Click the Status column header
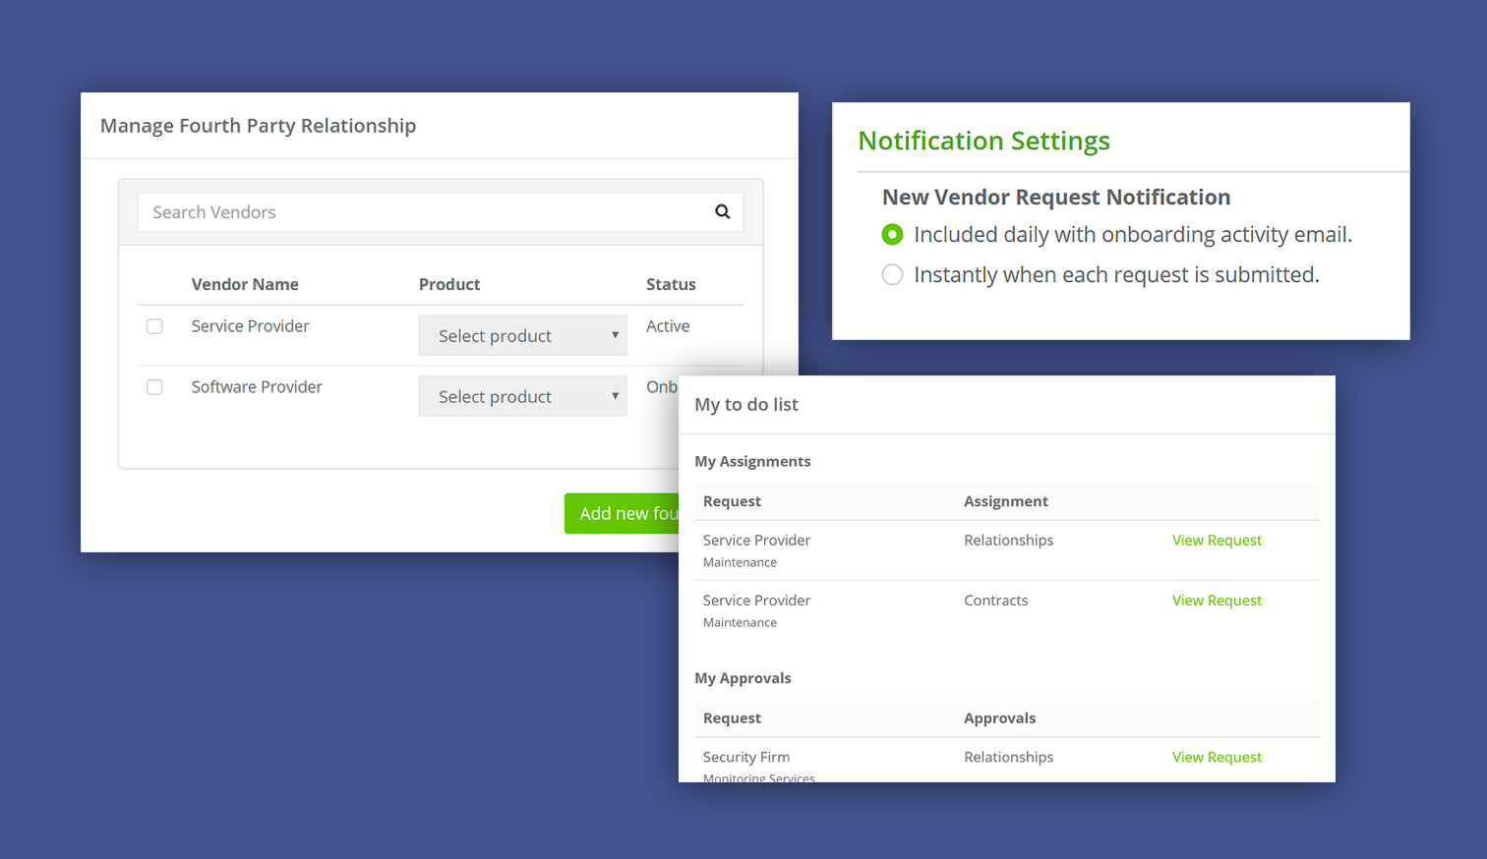 pos(671,284)
